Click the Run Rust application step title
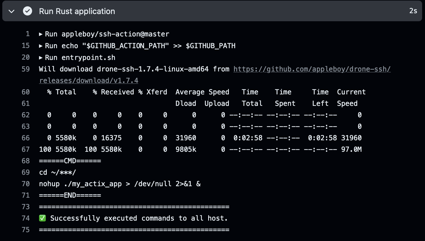 [77, 11]
